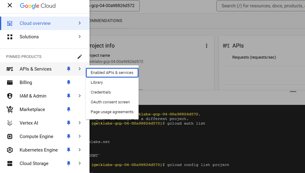Viewport: 305px width, 173px height.
Task: Switch to the Recommendations tab
Action: 106,21
